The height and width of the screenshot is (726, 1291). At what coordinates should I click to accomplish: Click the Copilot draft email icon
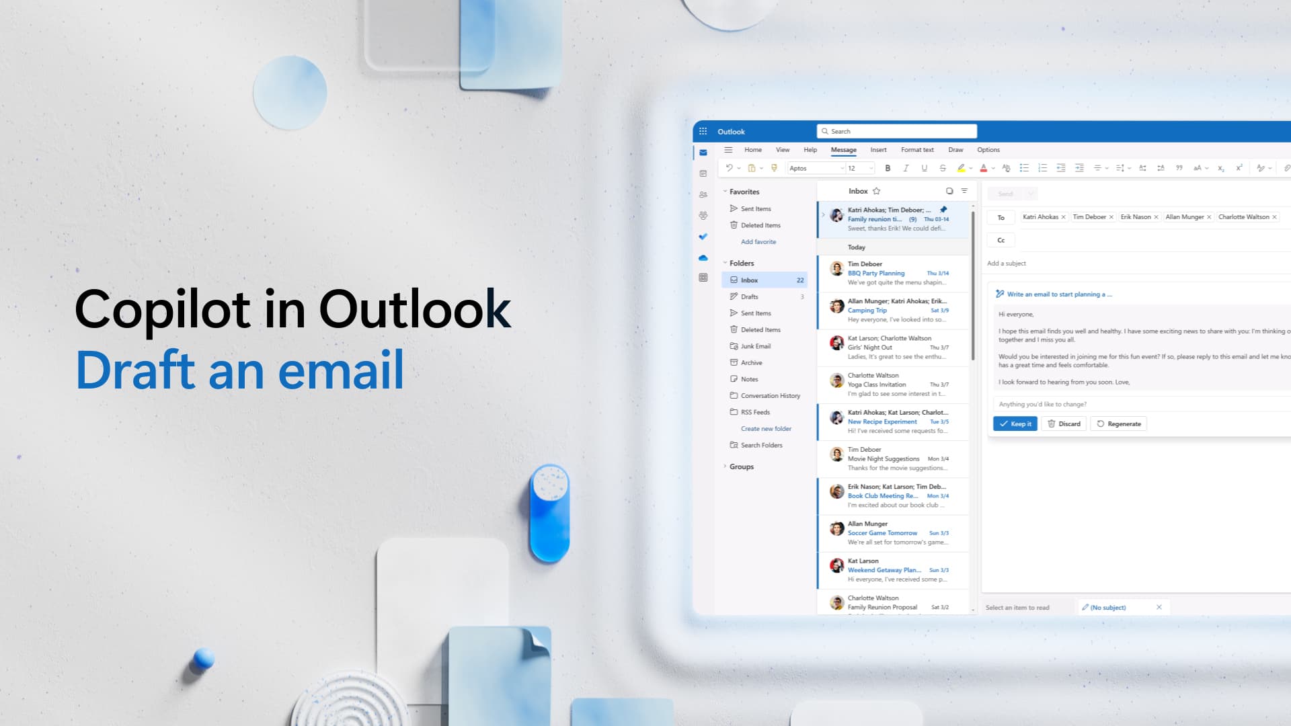[x=1001, y=292]
